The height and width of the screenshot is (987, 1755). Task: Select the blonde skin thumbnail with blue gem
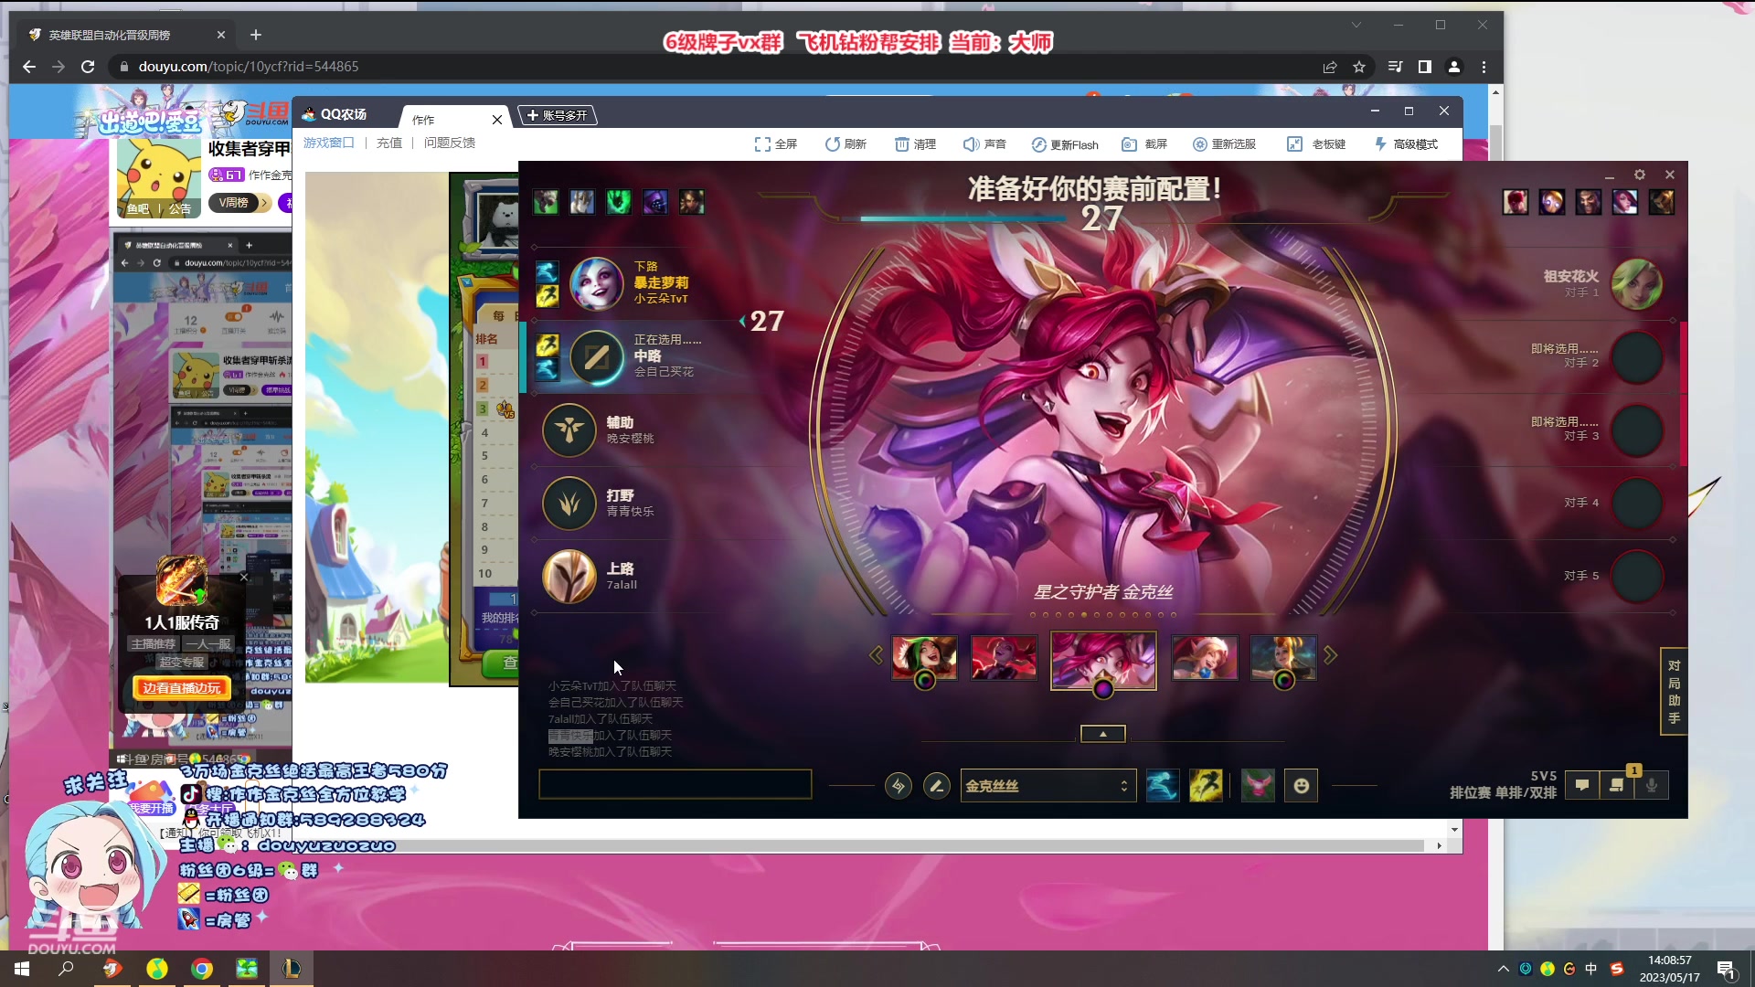pos(1205,657)
